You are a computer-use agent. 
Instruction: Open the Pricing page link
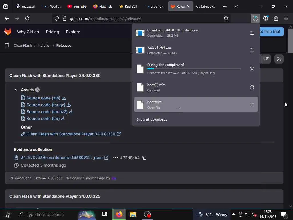click(52, 32)
